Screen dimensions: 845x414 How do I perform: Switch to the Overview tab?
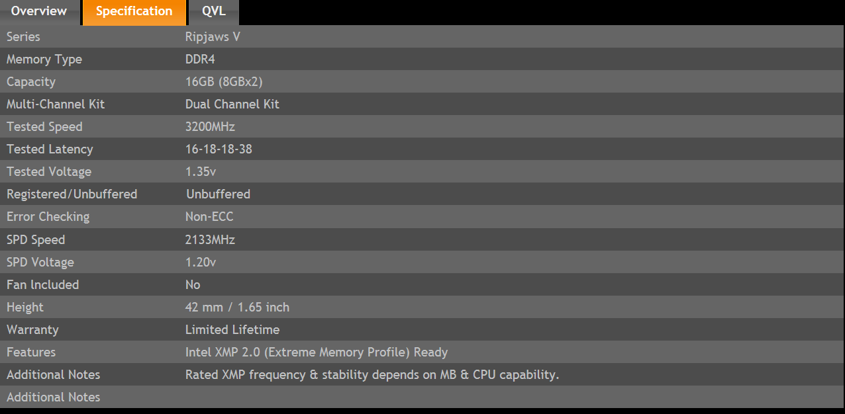[x=39, y=12]
